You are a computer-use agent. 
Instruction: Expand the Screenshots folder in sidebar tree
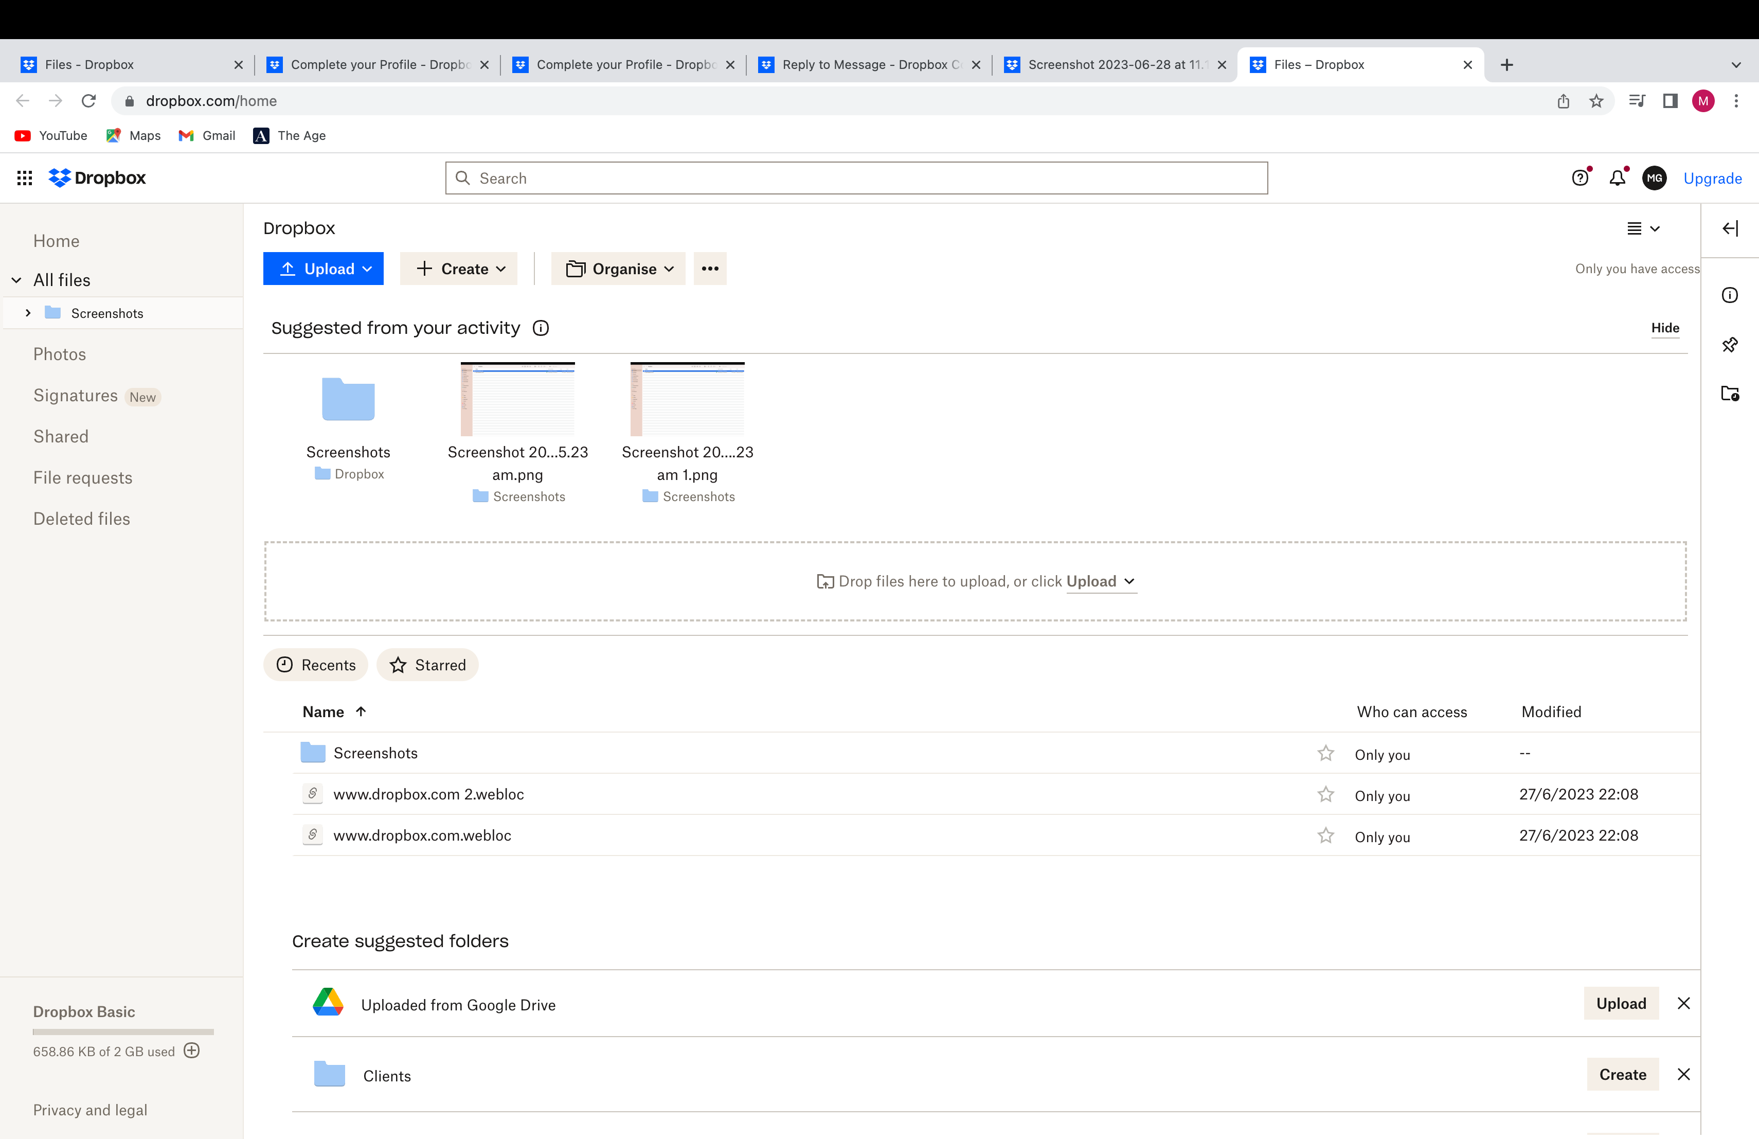(28, 313)
